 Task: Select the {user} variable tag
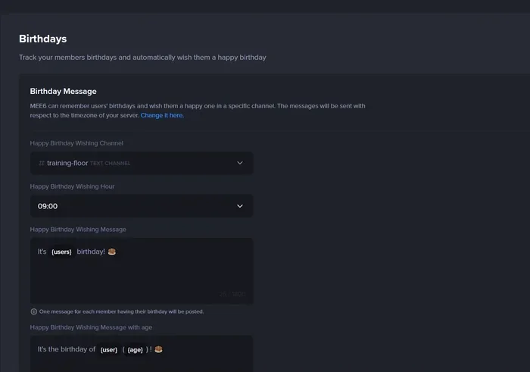tap(109, 350)
